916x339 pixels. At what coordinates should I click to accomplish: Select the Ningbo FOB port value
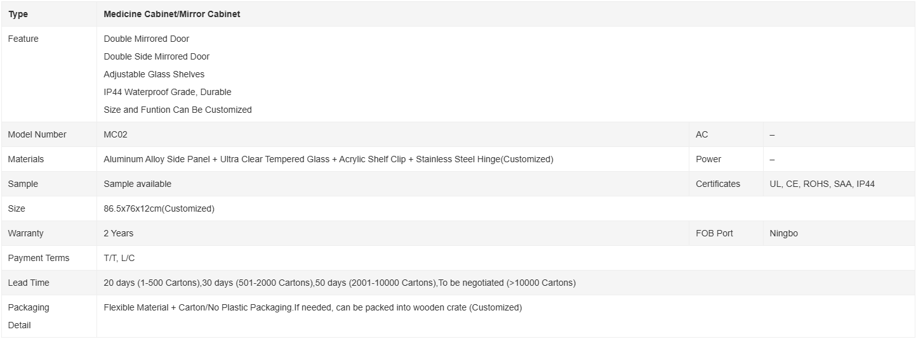pos(783,233)
